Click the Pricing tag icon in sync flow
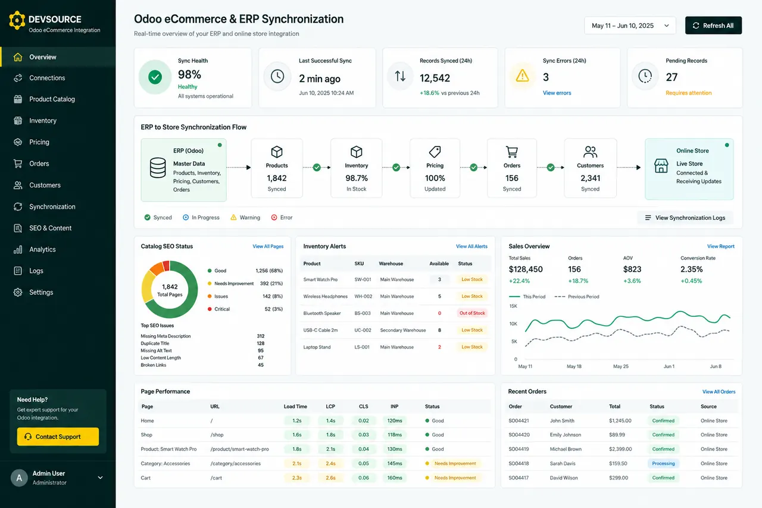This screenshot has width=762, height=508. 435,152
